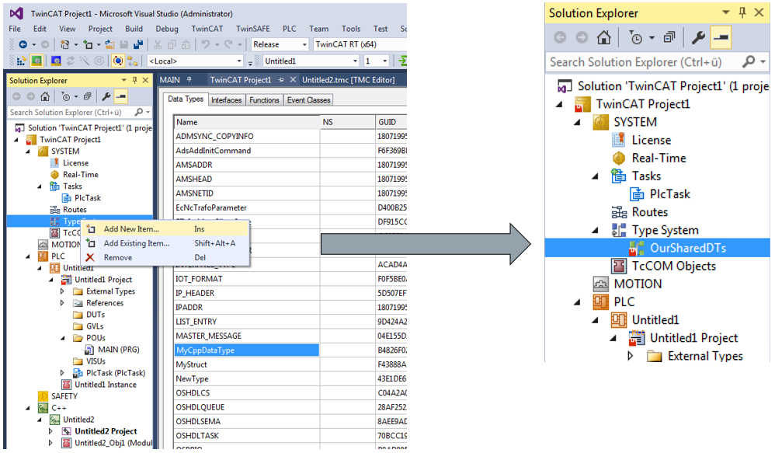775x453 pixels.
Task: Click the Save All toolbar icon
Action: (x=138, y=44)
